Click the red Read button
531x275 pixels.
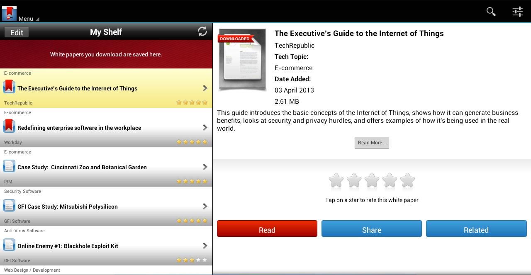coord(267,229)
